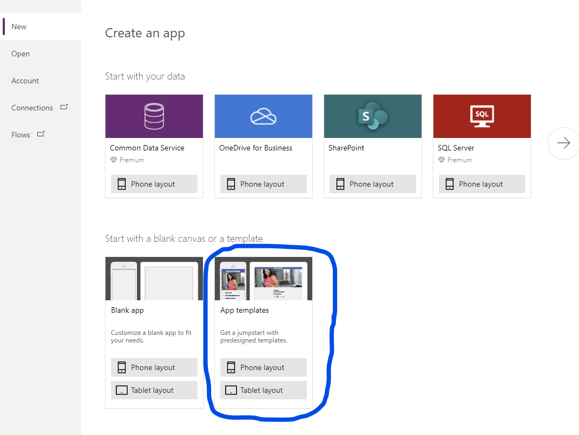Click the Blank app preview thumbnail
The width and height of the screenshot is (579, 435).
pos(154,279)
